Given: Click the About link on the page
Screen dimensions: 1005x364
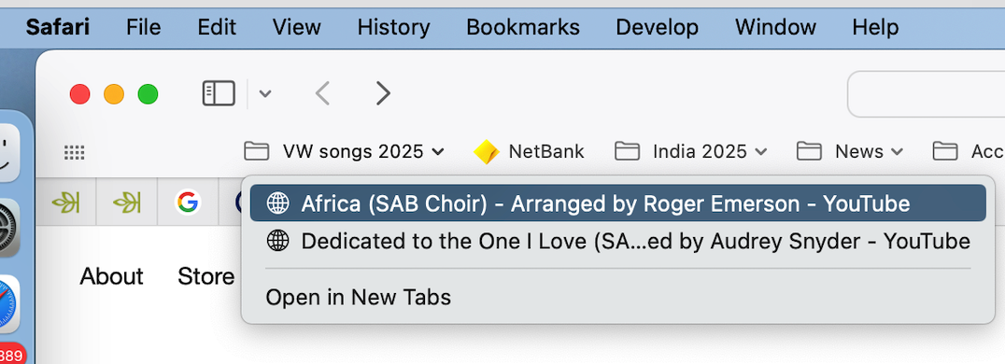Looking at the screenshot, I should click(111, 276).
